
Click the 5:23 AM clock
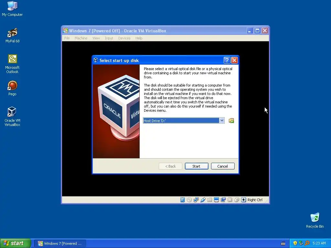[319, 243]
